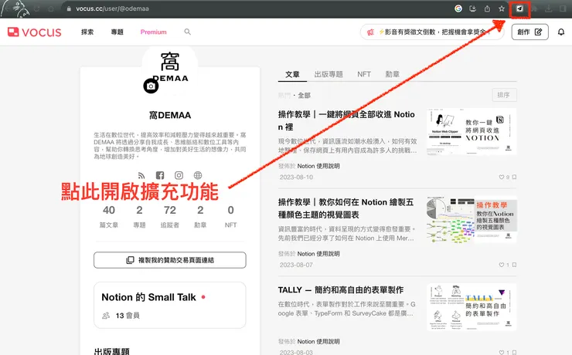The width and height of the screenshot is (572, 355).
Task: Click the 72 追蹤者 count
Action: tap(170, 216)
